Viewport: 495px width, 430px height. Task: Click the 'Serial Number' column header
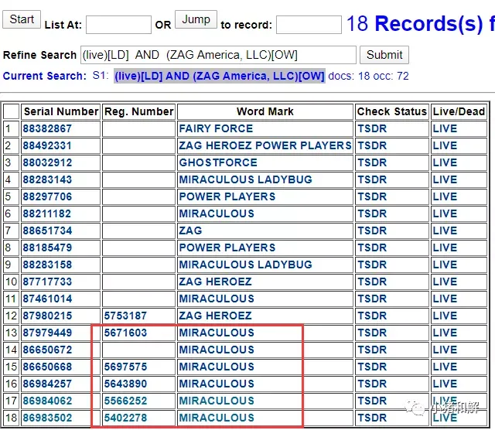(61, 111)
